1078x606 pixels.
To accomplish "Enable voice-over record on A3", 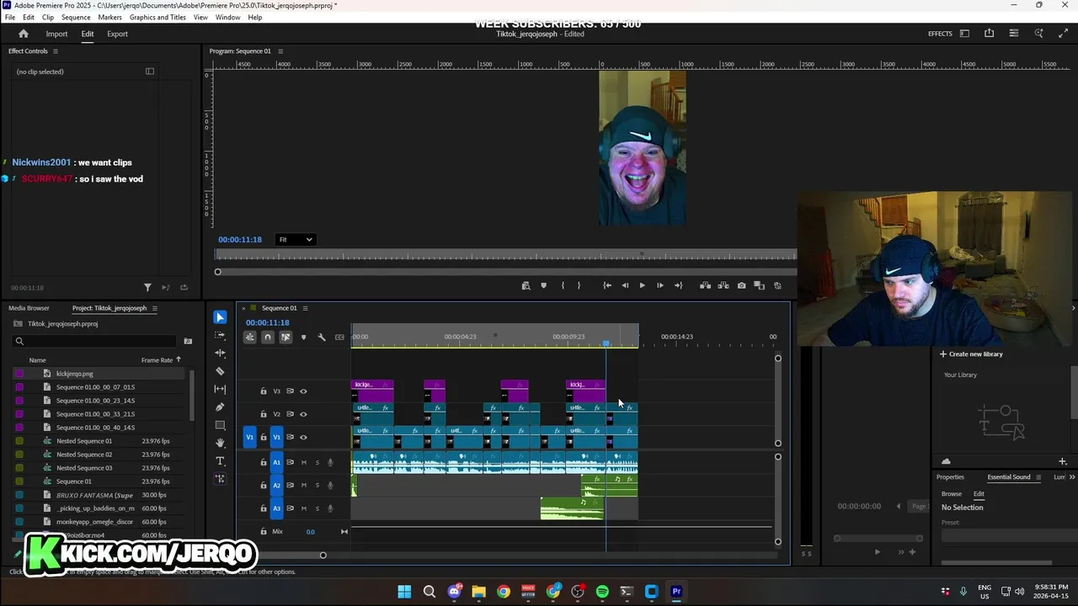I will point(330,508).
